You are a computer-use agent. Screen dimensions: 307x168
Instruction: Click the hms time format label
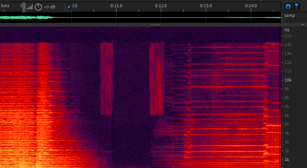point(5,6)
